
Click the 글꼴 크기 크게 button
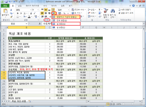coord(126,13)
